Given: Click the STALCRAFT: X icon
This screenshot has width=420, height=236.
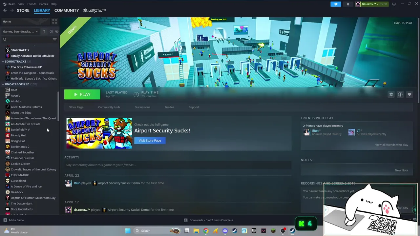Looking at the screenshot, I should pos(8,50).
